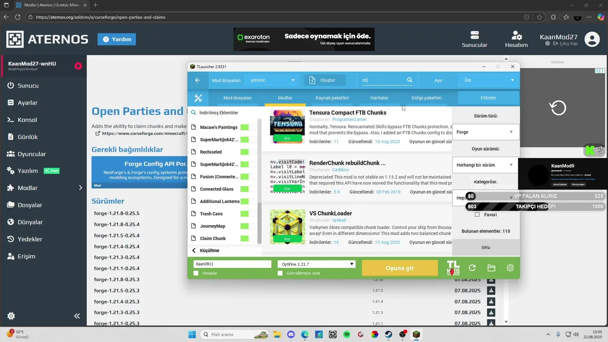Download the forge 1.21.4 file dated 07.08.2025

pos(491,302)
